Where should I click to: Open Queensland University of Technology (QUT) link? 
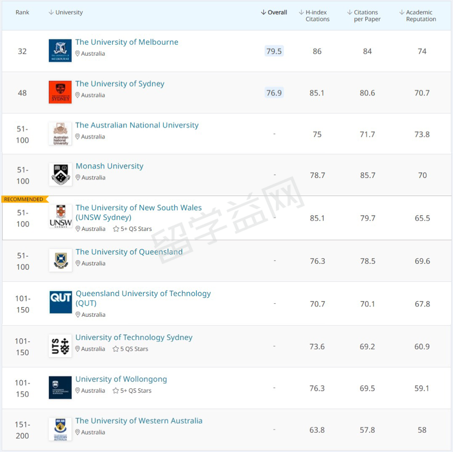tap(143, 298)
